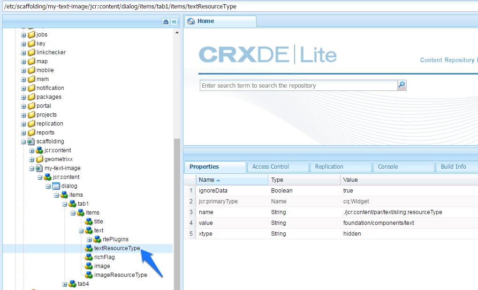Expand the rtePlugins node
Image resolution: width=478 pixels, height=290 pixels.
89,240
